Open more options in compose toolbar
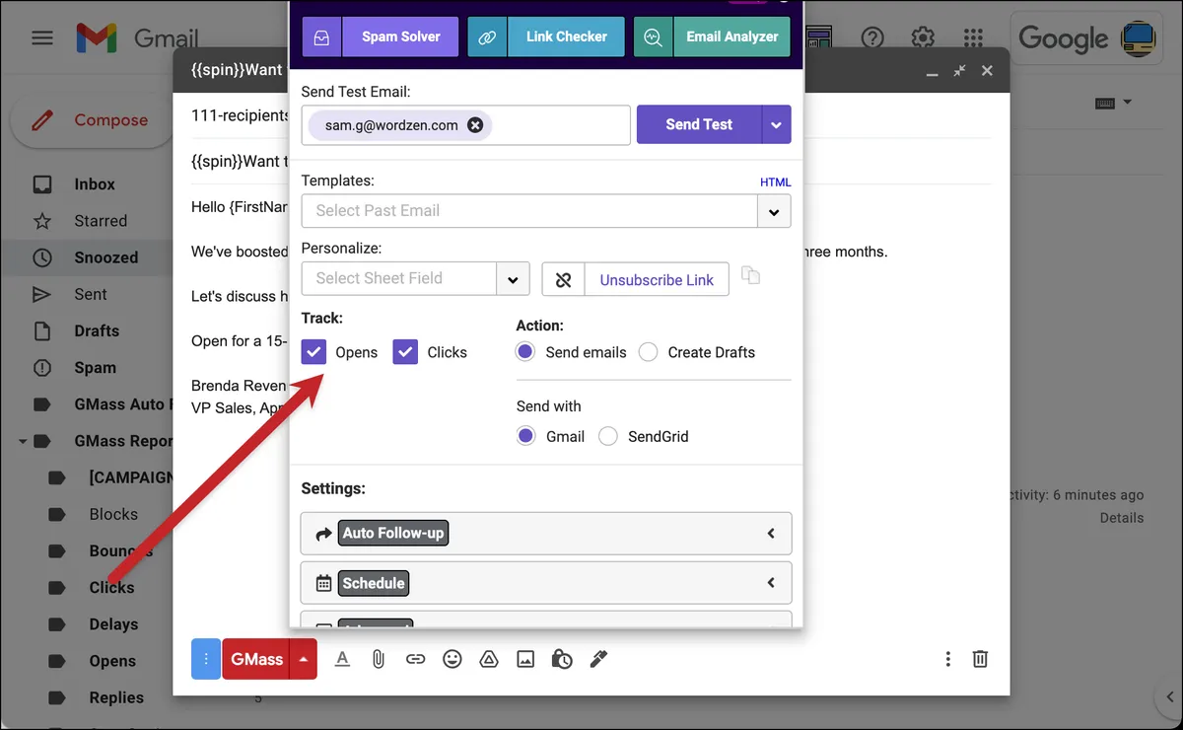 click(947, 659)
